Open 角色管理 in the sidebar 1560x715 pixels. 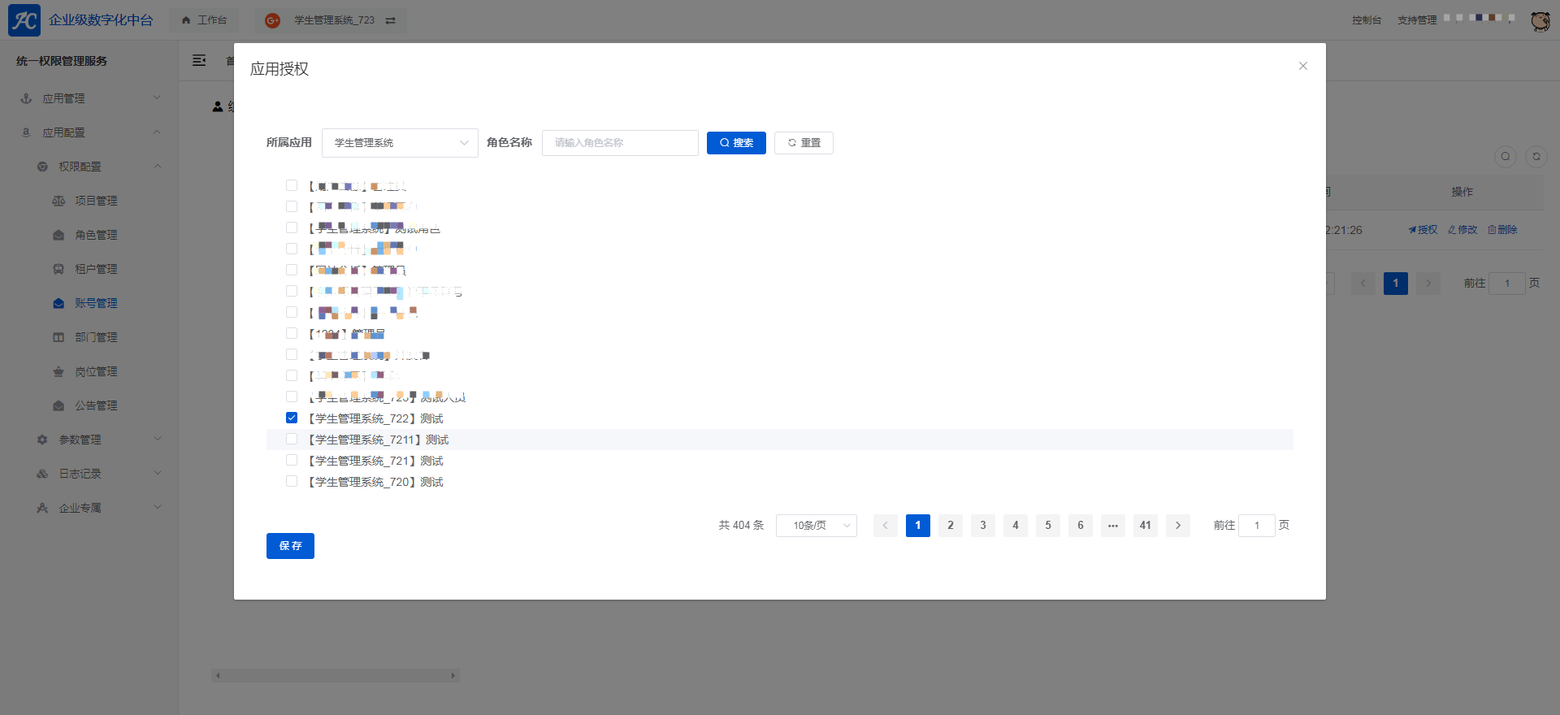pos(96,235)
